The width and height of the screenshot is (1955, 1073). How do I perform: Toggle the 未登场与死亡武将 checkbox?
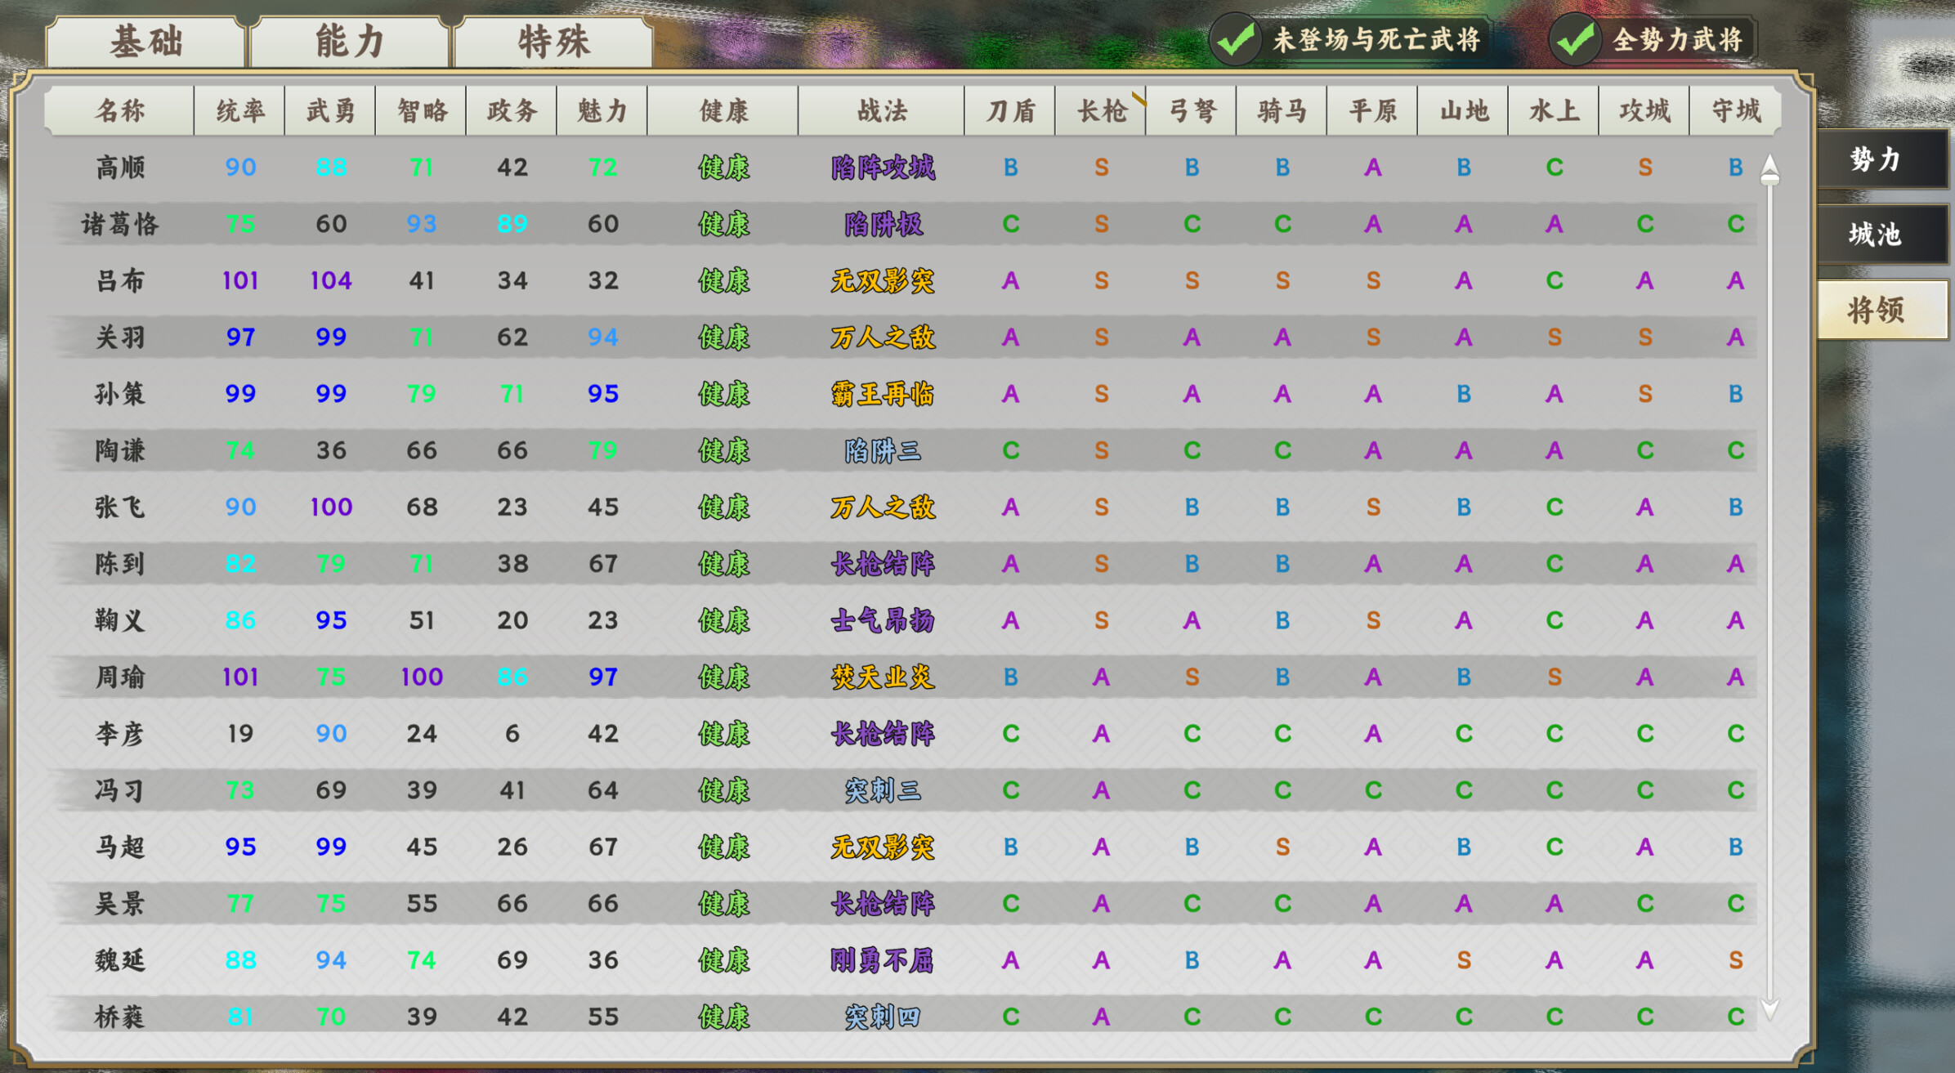click(x=1237, y=38)
